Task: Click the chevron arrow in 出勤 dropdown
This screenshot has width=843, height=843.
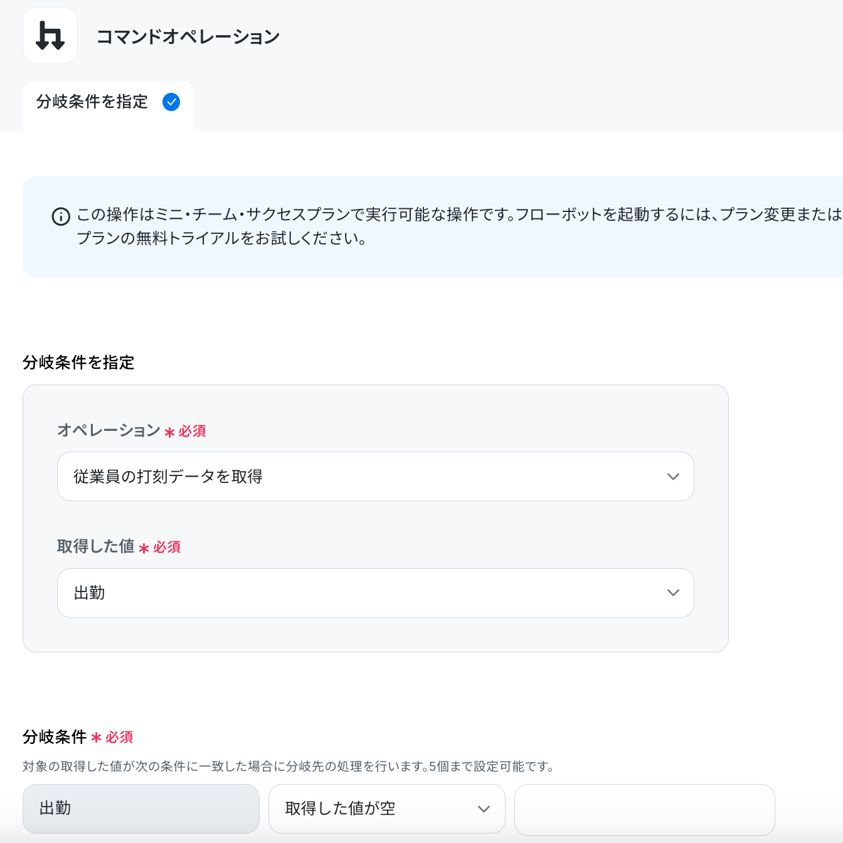Action: [x=673, y=593]
